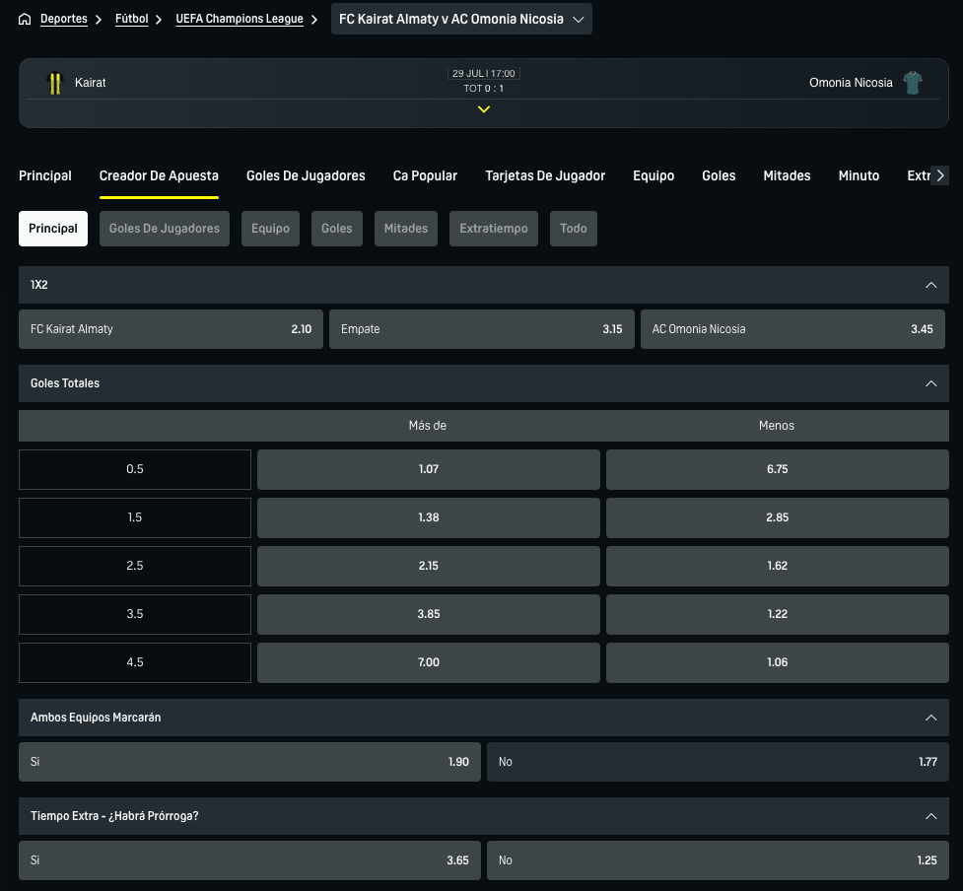This screenshot has height=891, width=963.
Task: Pick Más de 4.5 goals at 7.00
Action: point(429,662)
